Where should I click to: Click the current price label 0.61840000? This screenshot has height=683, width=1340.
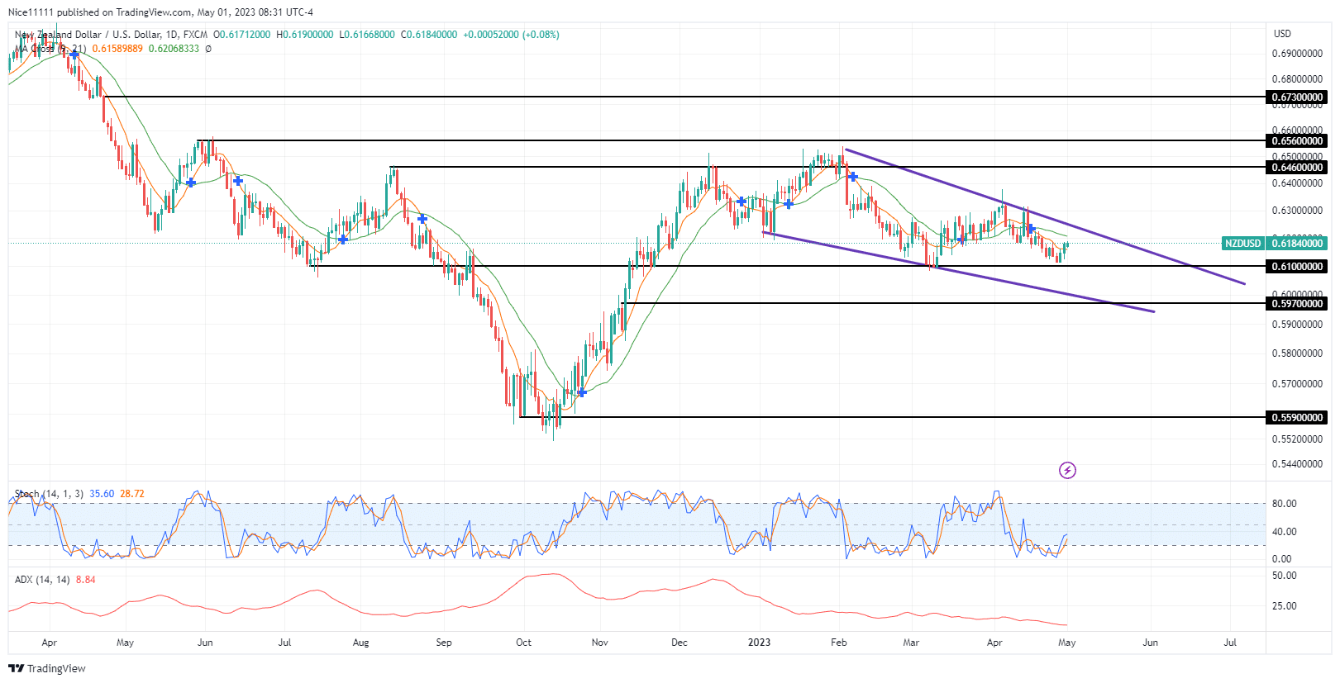tap(1297, 243)
